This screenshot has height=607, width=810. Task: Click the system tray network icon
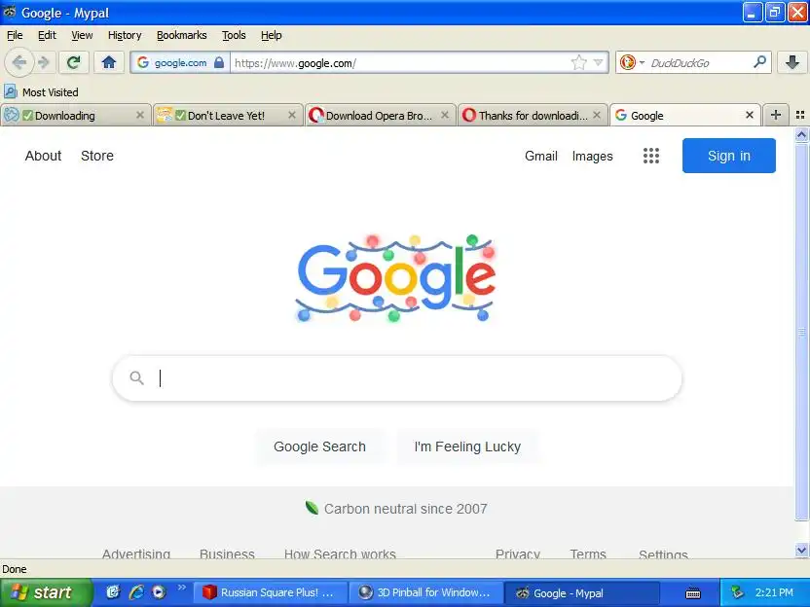(x=737, y=592)
